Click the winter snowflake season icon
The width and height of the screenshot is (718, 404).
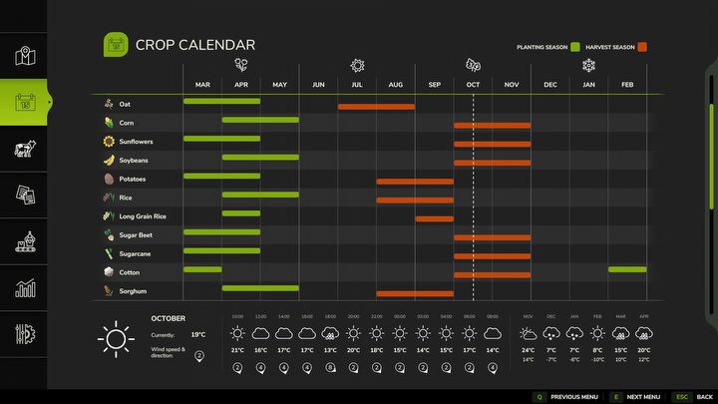[589, 66]
